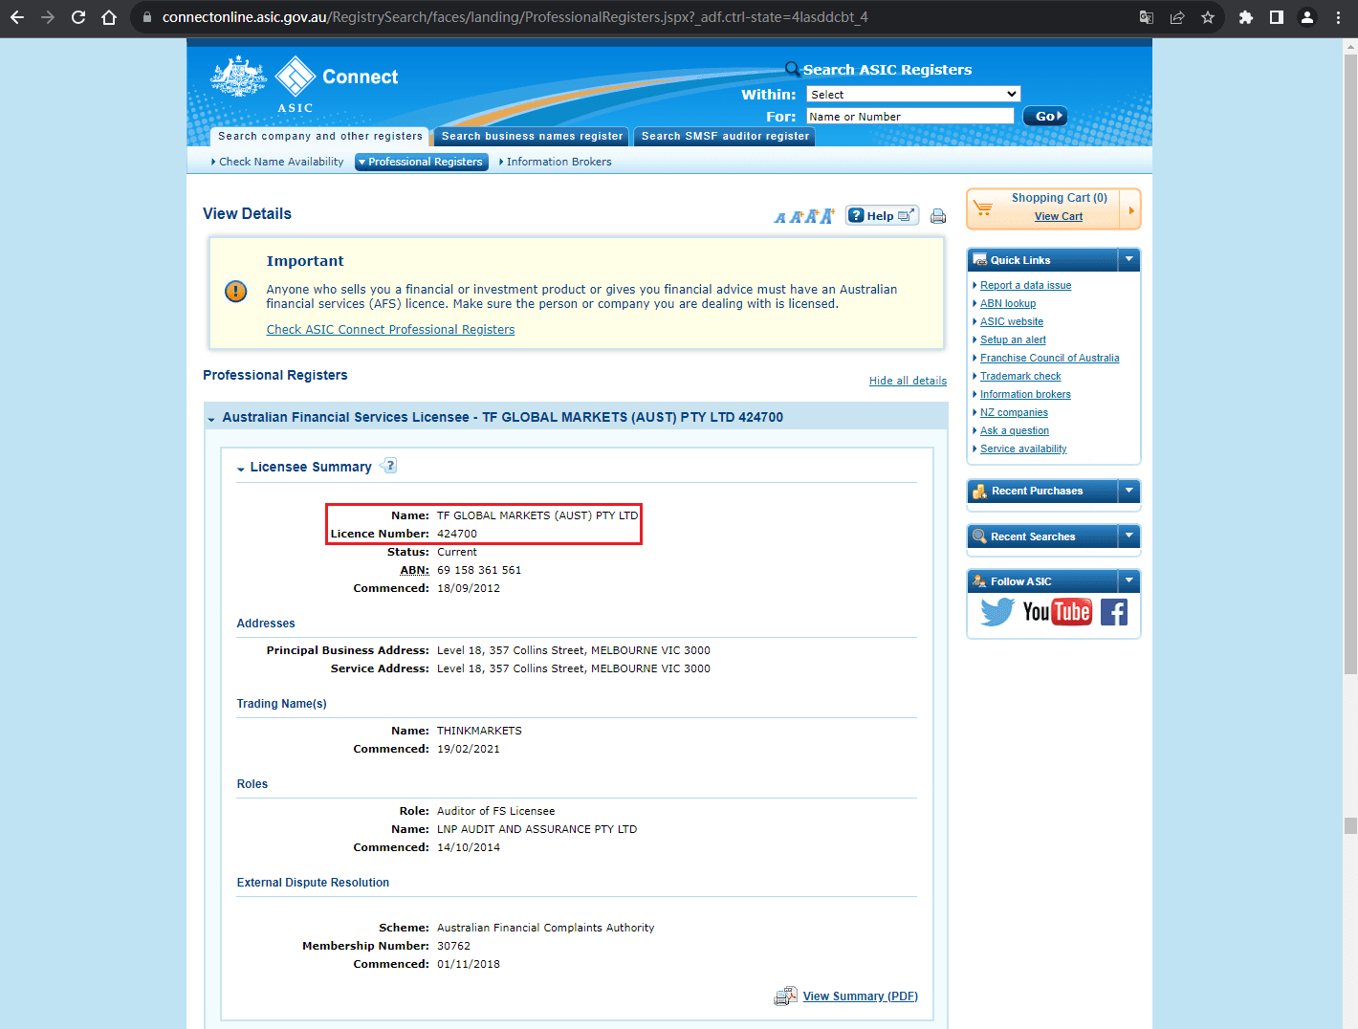Screen dimensions: 1358x1029
Task: Click licence number 424700 value
Action: [x=457, y=534]
